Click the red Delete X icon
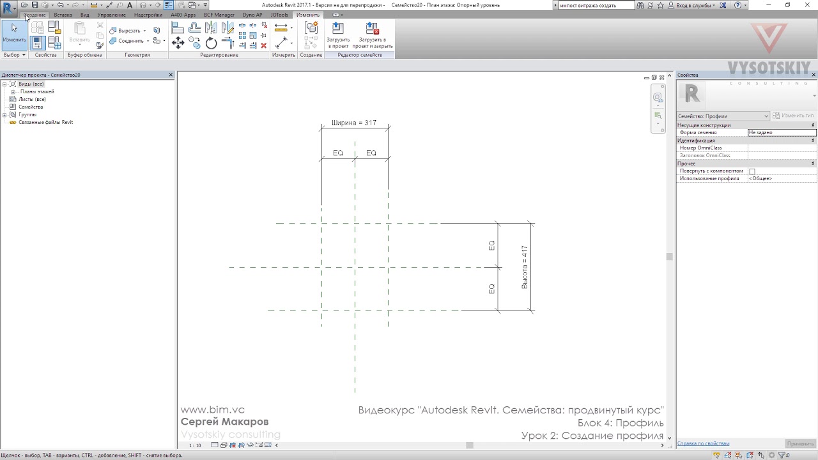The height and width of the screenshot is (460, 818). [263, 45]
